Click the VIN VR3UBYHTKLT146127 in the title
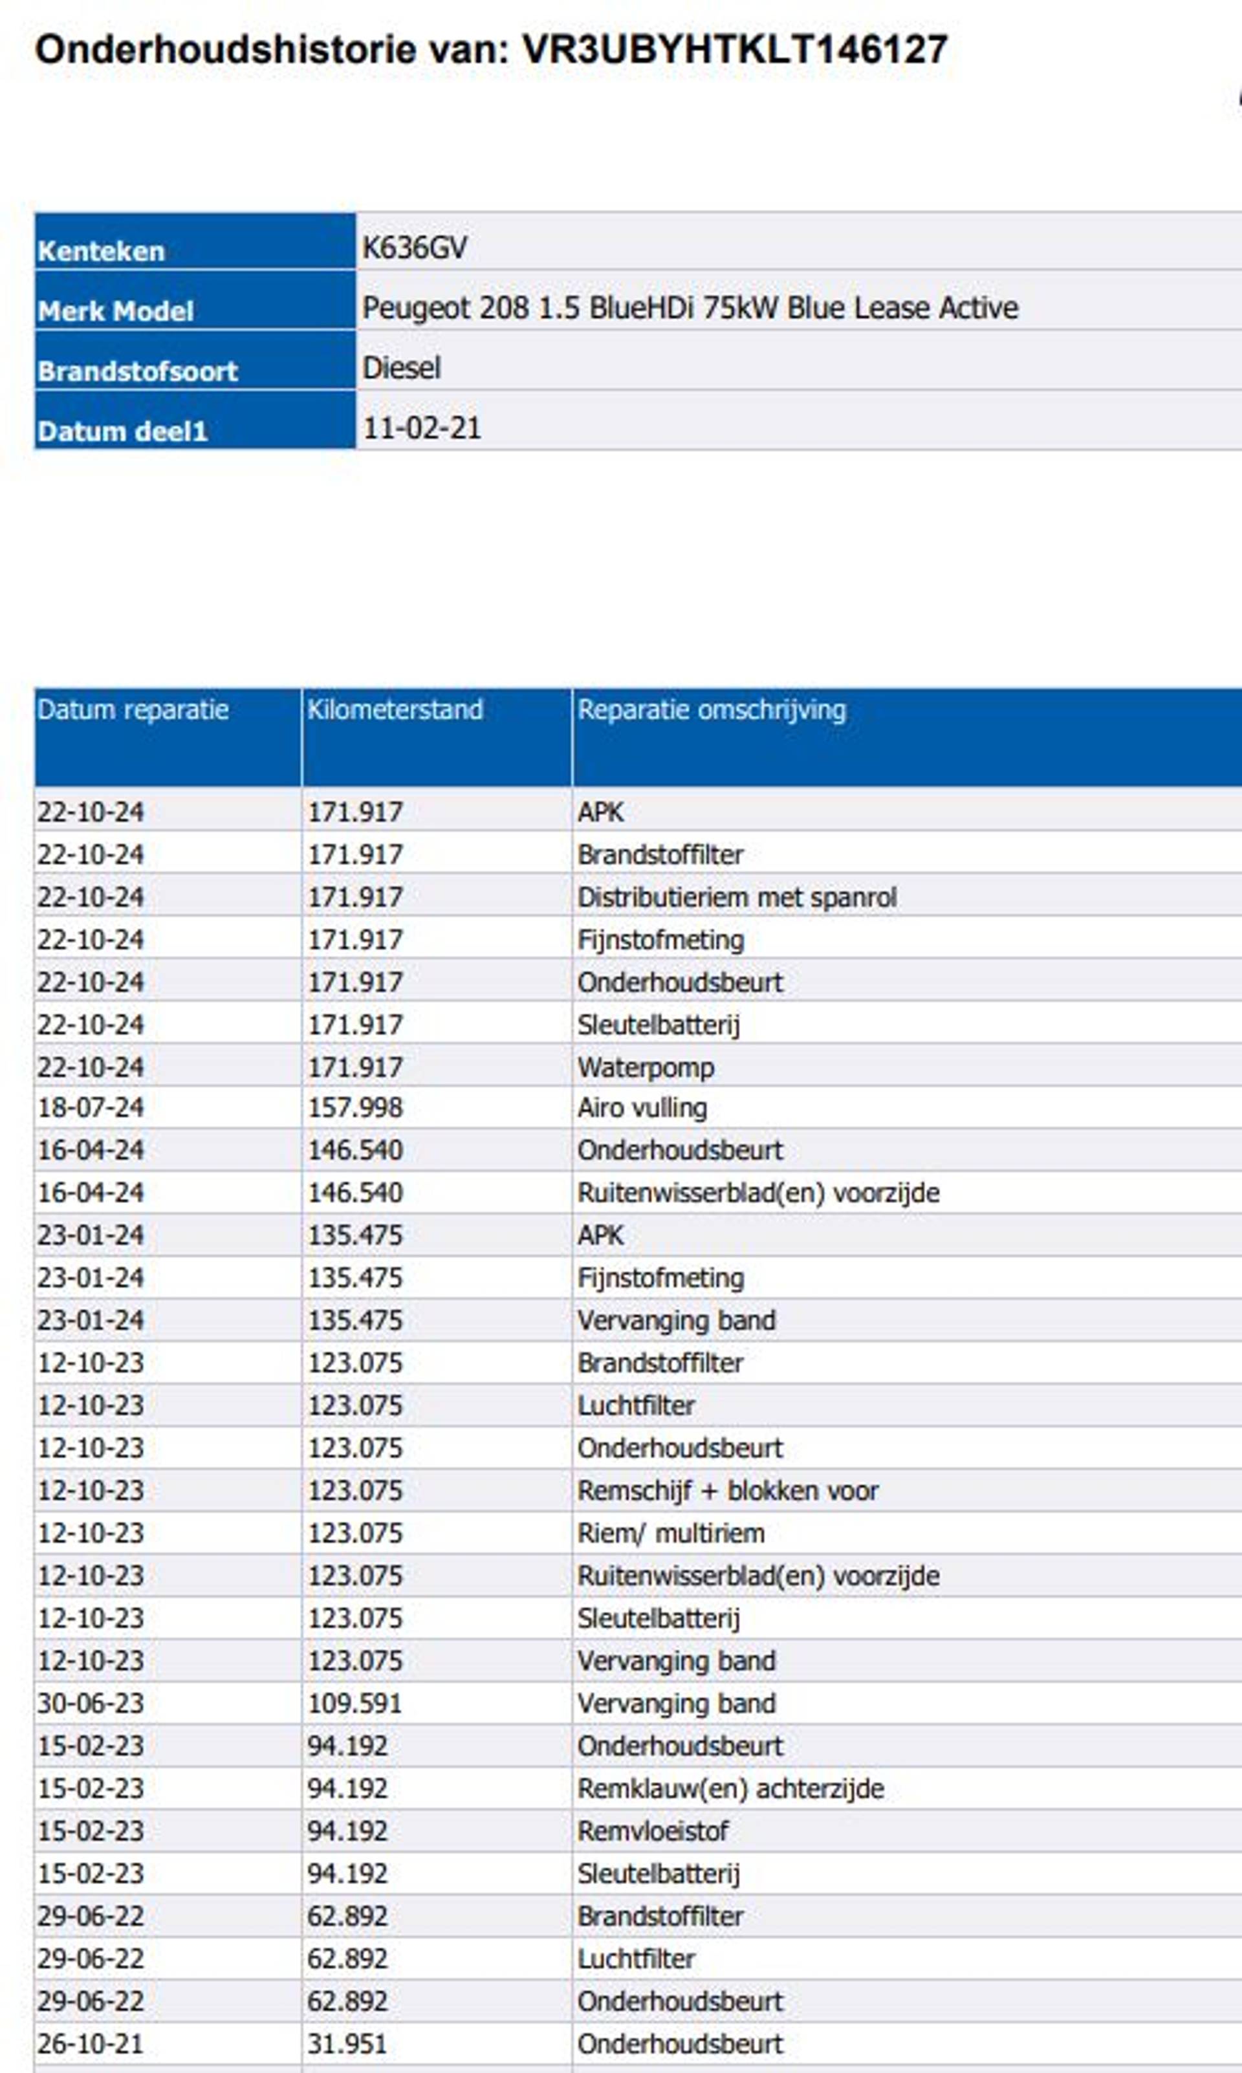 [x=734, y=49]
